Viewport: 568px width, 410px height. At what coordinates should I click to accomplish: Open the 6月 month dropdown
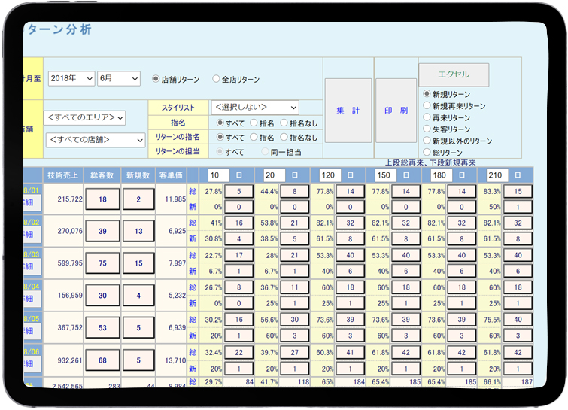tap(119, 79)
